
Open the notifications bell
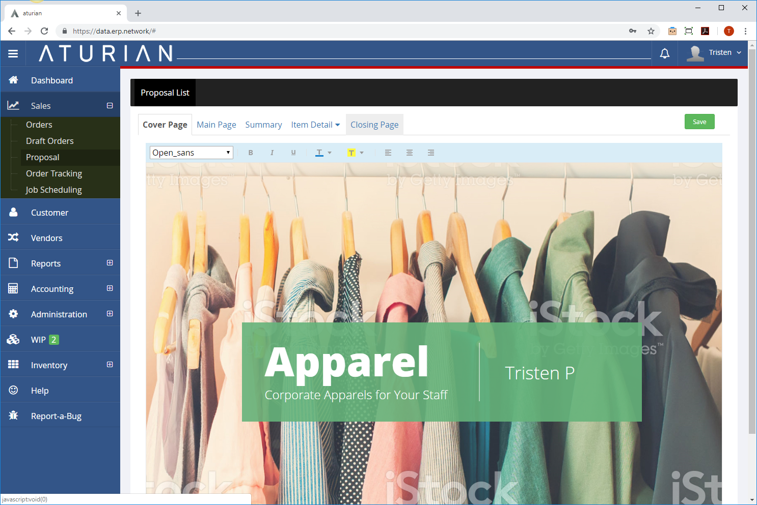(665, 53)
